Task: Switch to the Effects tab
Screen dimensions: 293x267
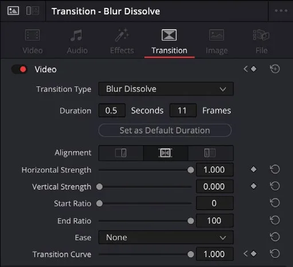Action: coord(122,42)
